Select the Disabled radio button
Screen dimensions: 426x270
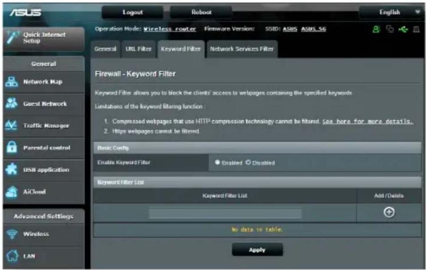click(248, 162)
